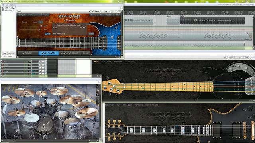The width and height of the screenshot is (255, 143).
Task: Click the Param button in the FX window
Action: point(97,12)
